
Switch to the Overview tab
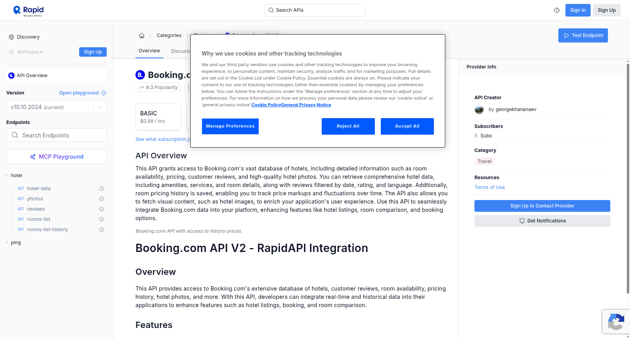(x=149, y=51)
